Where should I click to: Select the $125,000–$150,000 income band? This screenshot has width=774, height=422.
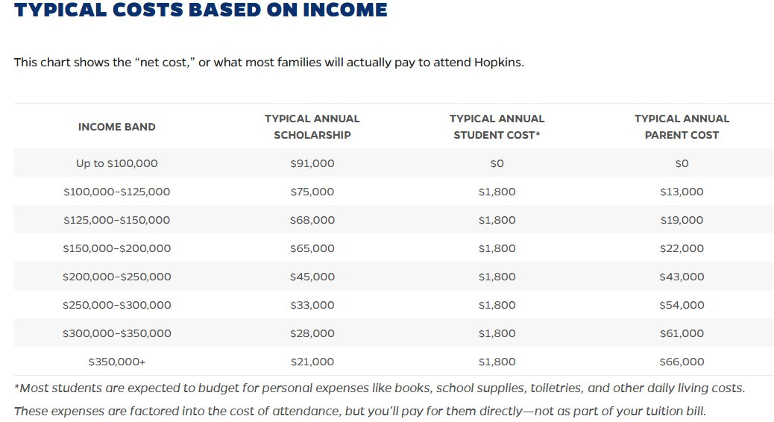(x=117, y=220)
